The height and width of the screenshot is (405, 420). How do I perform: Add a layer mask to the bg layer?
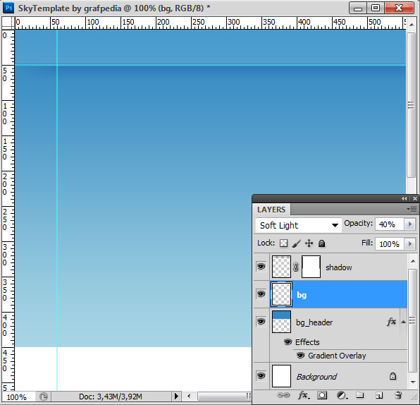[x=322, y=395]
